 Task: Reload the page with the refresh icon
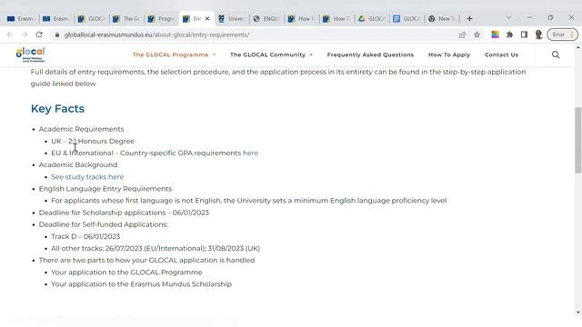click(x=39, y=35)
